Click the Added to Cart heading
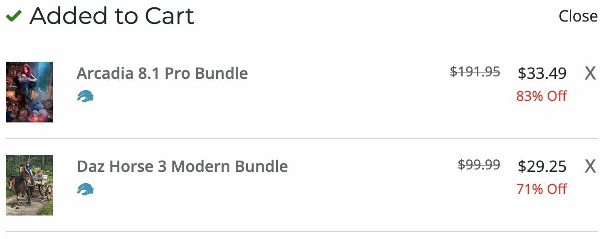 pyautogui.click(x=112, y=16)
